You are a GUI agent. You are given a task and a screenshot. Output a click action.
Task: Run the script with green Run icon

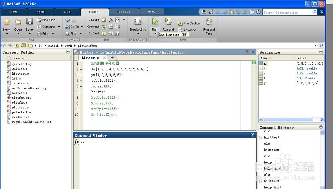coord(155,21)
